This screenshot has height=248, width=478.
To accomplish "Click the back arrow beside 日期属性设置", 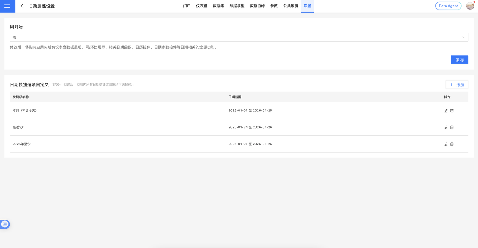I will click(x=22, y=6).
